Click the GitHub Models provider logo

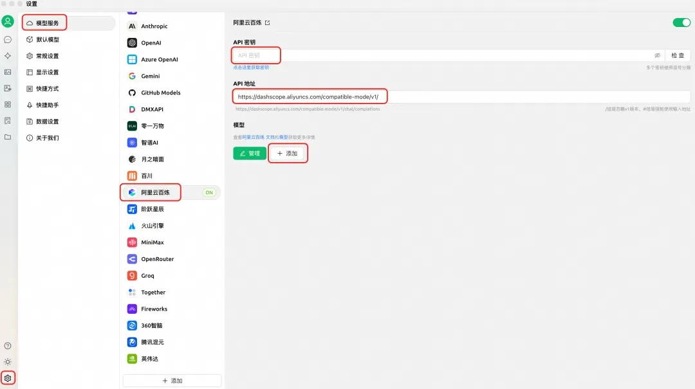(x=132, y=93)
